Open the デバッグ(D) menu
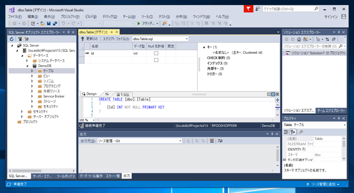 pos(110,17)
